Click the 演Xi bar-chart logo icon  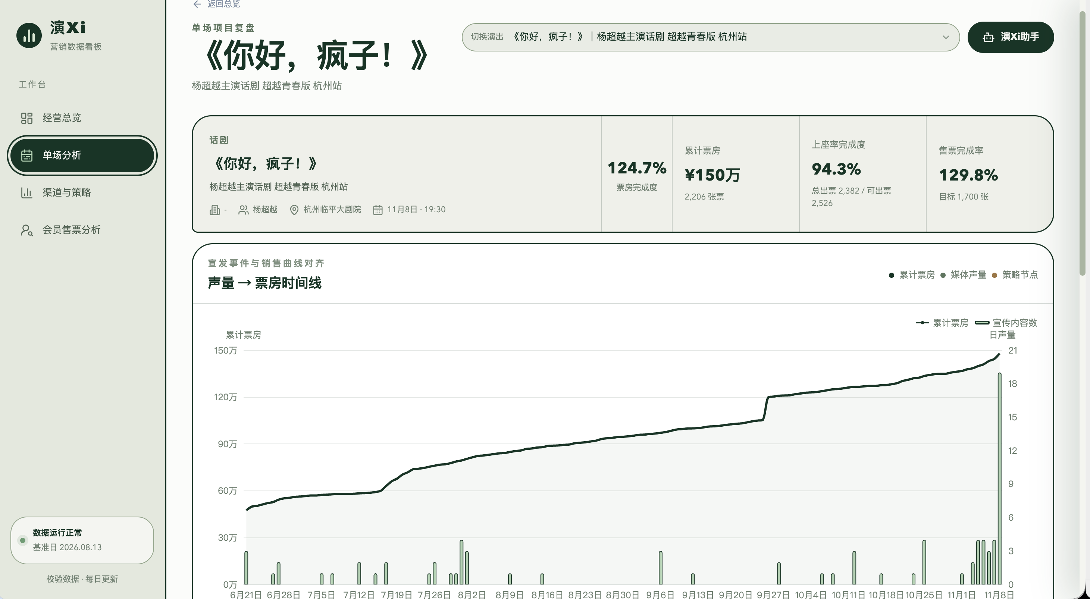29,35
